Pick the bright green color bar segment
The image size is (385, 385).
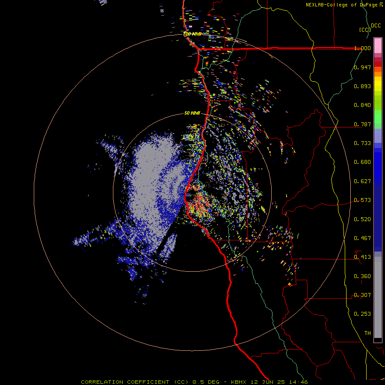(378, 117)
